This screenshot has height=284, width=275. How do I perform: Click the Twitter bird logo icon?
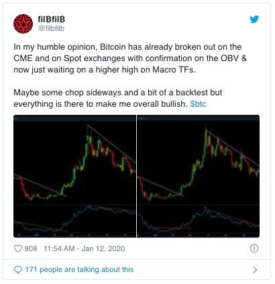[254, 19]
